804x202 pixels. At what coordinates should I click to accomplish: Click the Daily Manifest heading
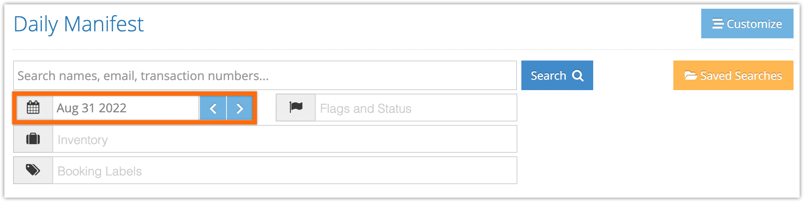pos(78,24)
